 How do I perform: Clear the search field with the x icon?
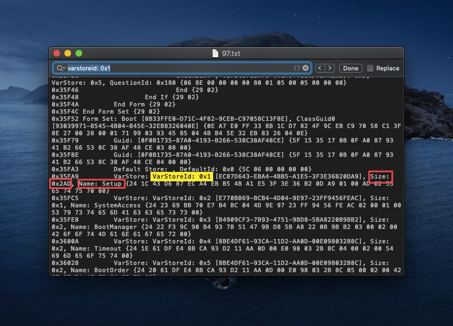(305, 68)
